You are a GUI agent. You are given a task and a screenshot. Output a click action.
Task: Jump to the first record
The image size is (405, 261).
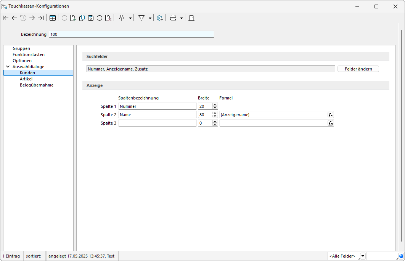click(x=6, y=18)
